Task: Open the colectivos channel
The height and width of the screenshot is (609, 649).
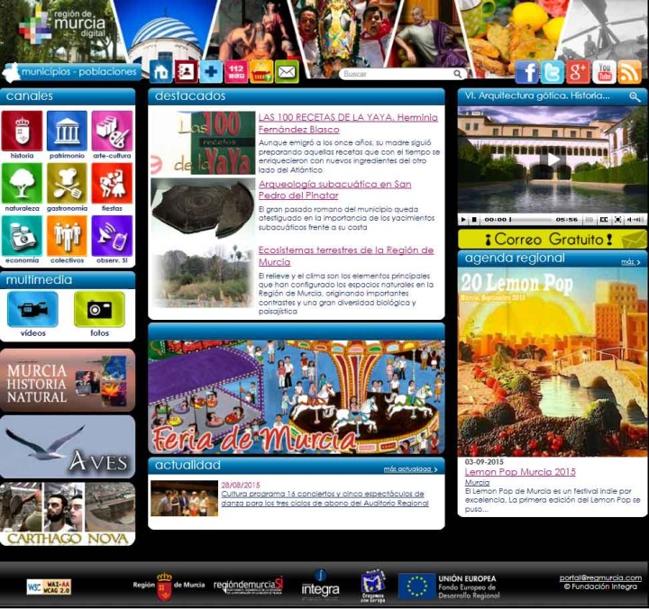Action: [x=67, y=240]
